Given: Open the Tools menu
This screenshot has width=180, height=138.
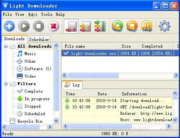Looking at the screenshot, I should click(x=46, y=14).
